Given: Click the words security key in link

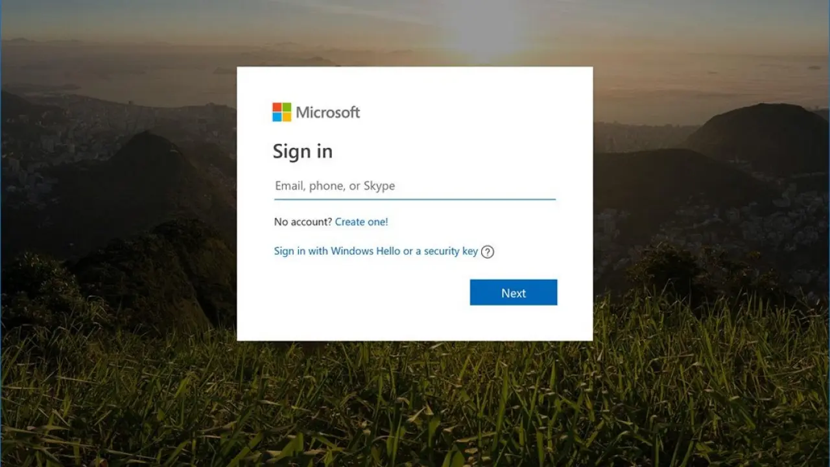Looking at the screenshot, I should point(451,251).
